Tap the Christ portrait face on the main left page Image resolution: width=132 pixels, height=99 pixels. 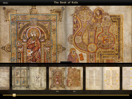[34, 34]
